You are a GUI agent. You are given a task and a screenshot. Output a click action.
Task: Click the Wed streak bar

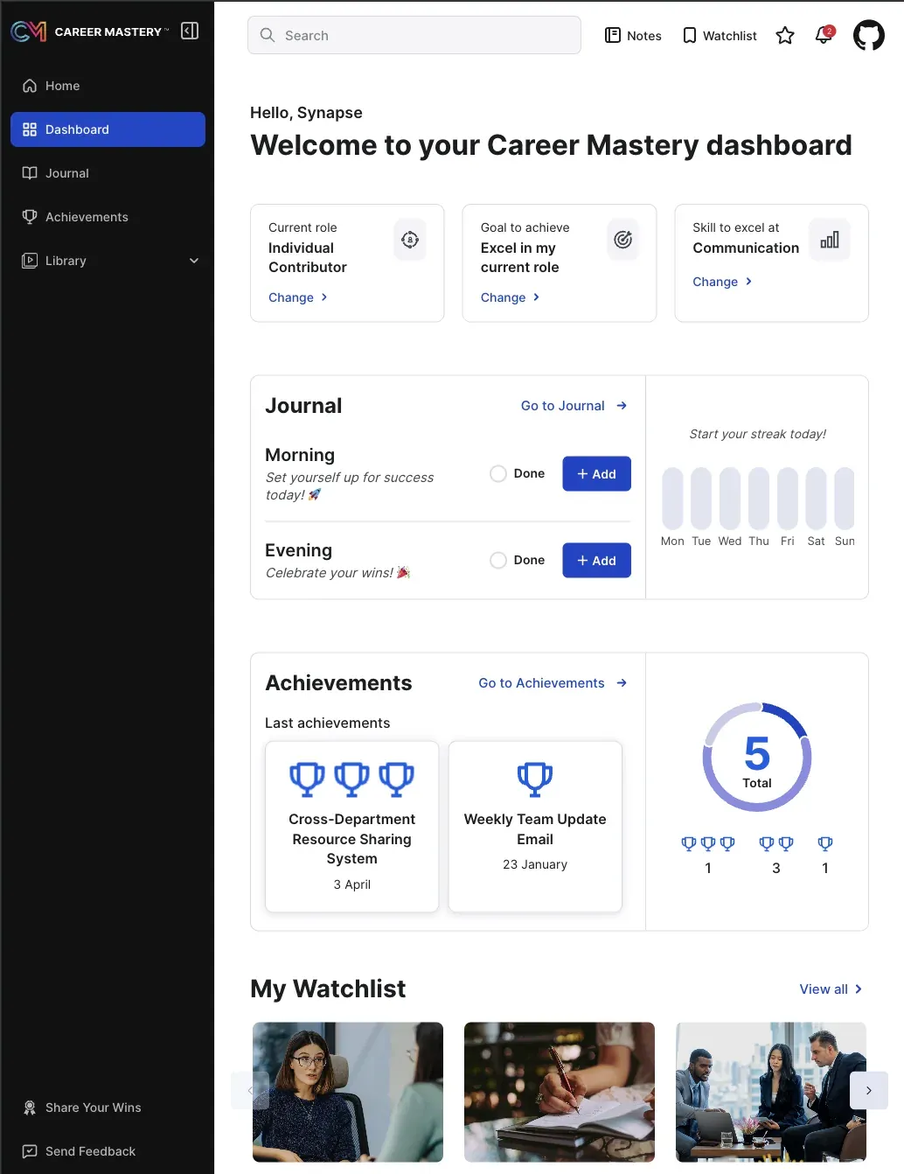[x=730, y=499]
